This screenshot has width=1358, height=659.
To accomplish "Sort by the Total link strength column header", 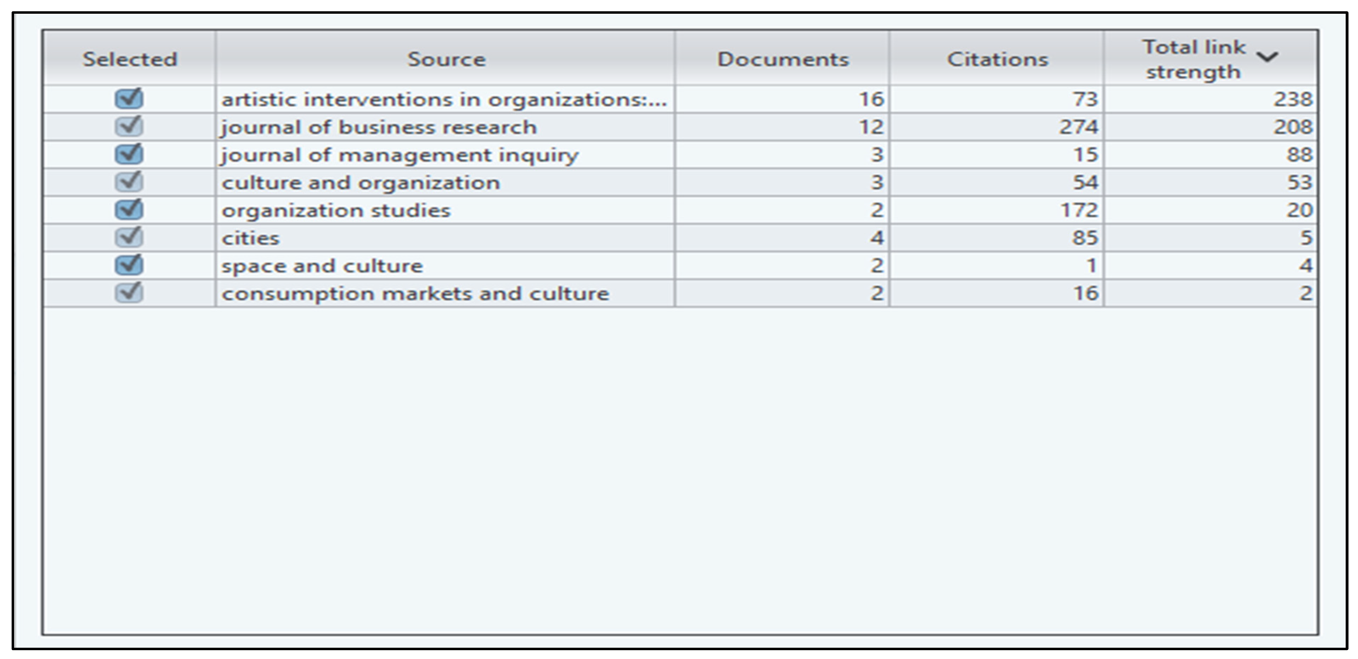I will pos(1193,59).
